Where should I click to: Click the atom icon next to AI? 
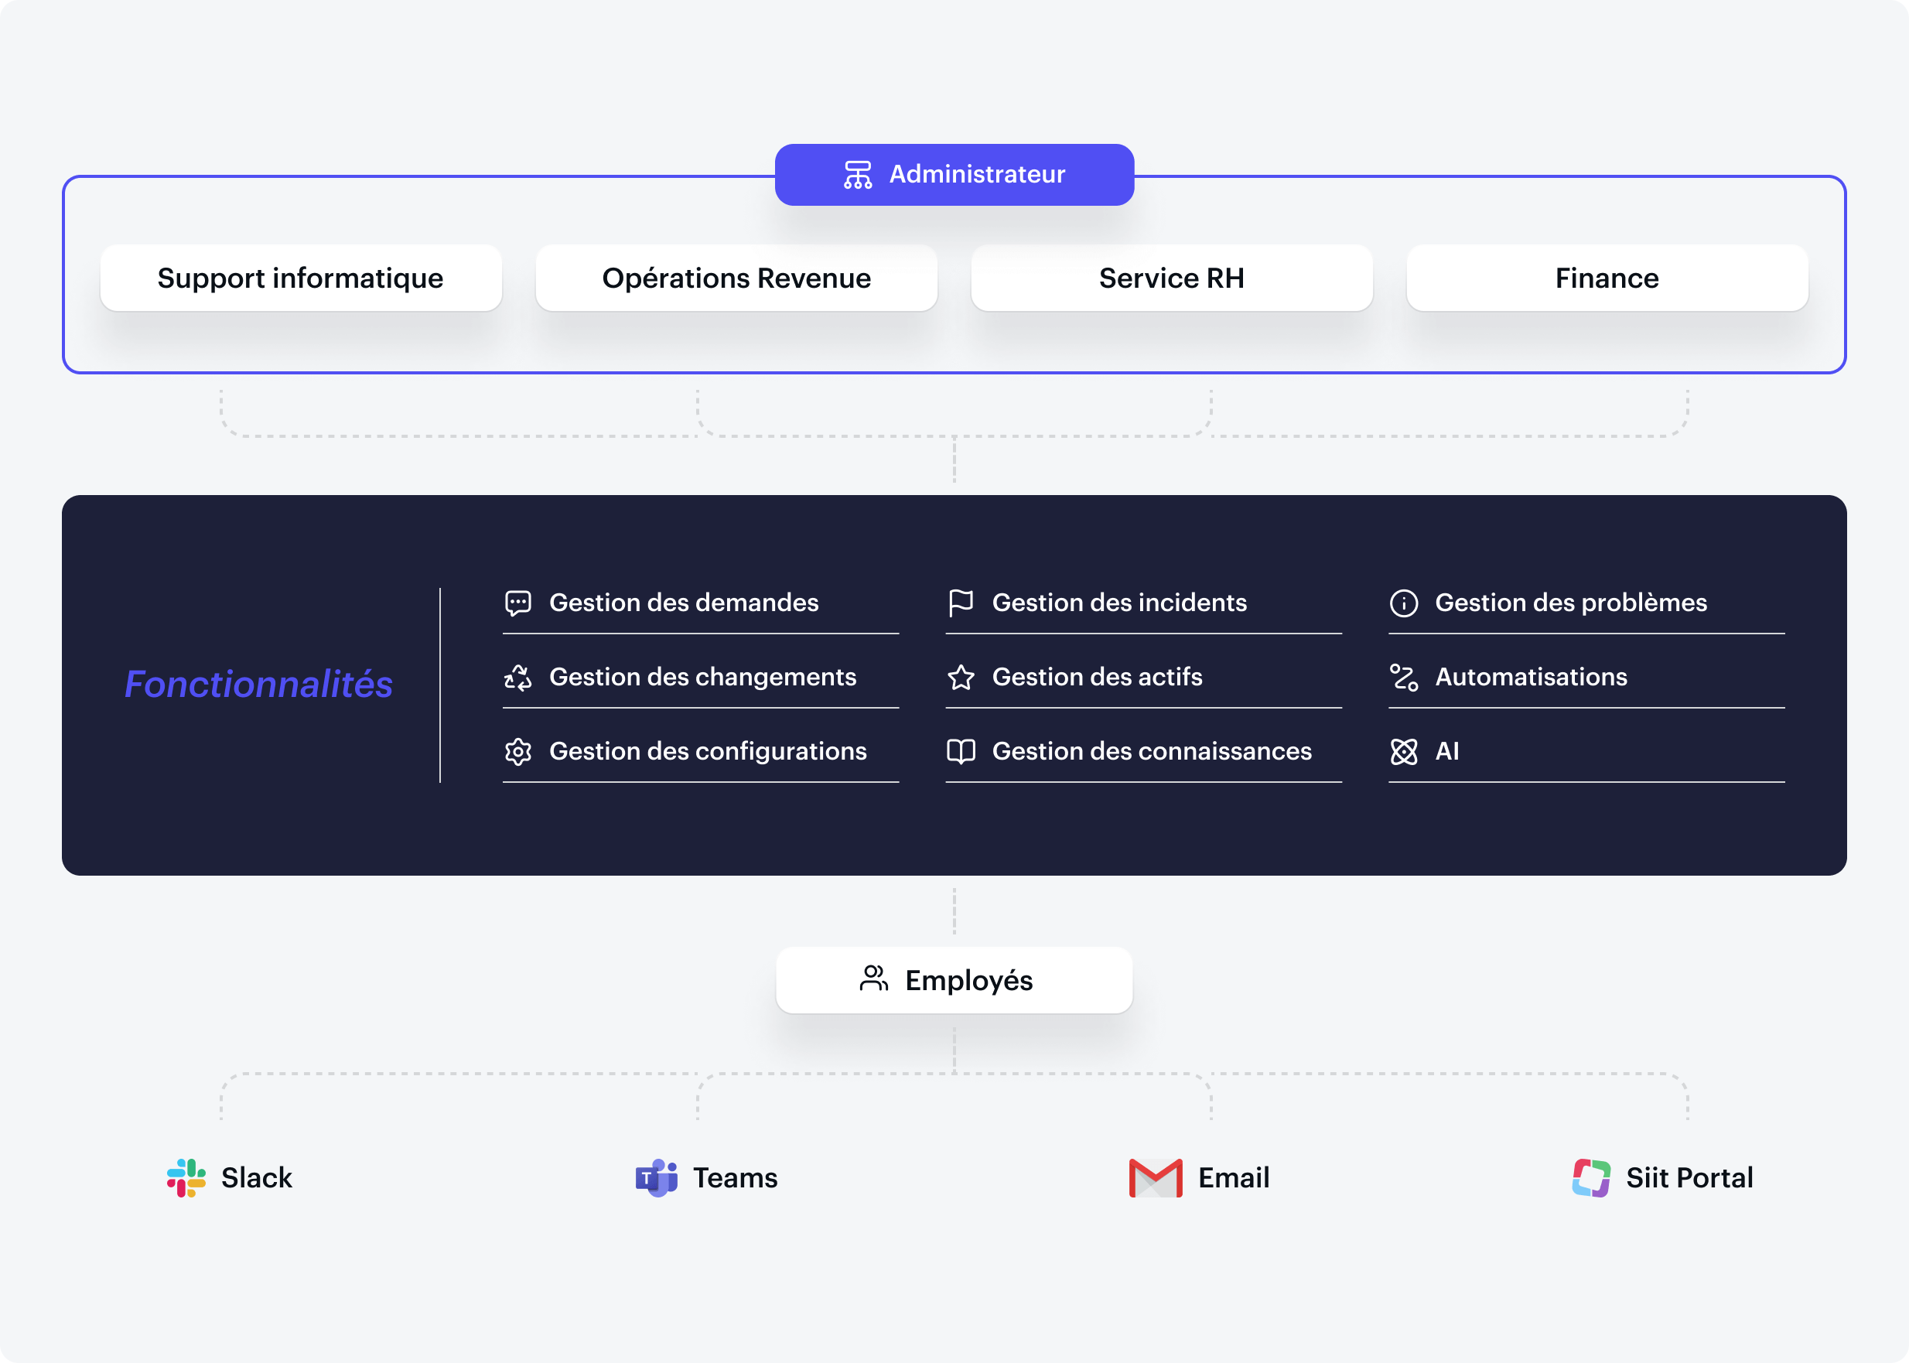pyautogui.click(x=1403, y=751)
